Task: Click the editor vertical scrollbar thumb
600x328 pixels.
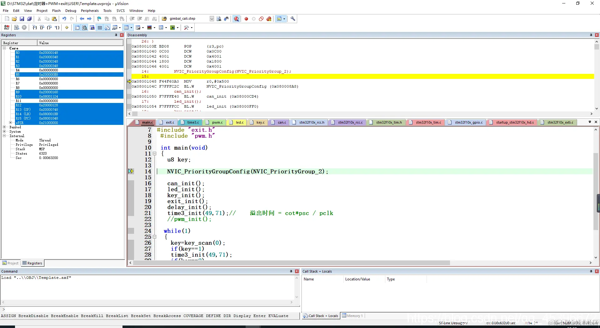Action: pos(596,192)
